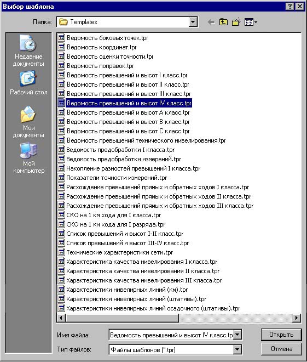This screenshot has height=362, width=307.
Task: Click icon of СКО на 1 км хода для I разряда.tpr
Action: pyautogui.click(x=61, y=224)
